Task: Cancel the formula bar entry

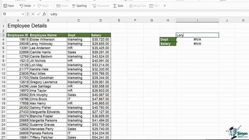Action: 33,14
